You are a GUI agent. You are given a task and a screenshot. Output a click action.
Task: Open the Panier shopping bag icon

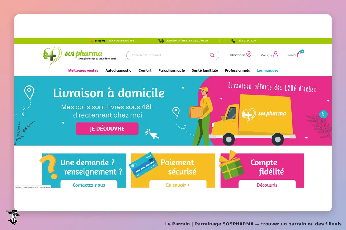click(300, 55)
